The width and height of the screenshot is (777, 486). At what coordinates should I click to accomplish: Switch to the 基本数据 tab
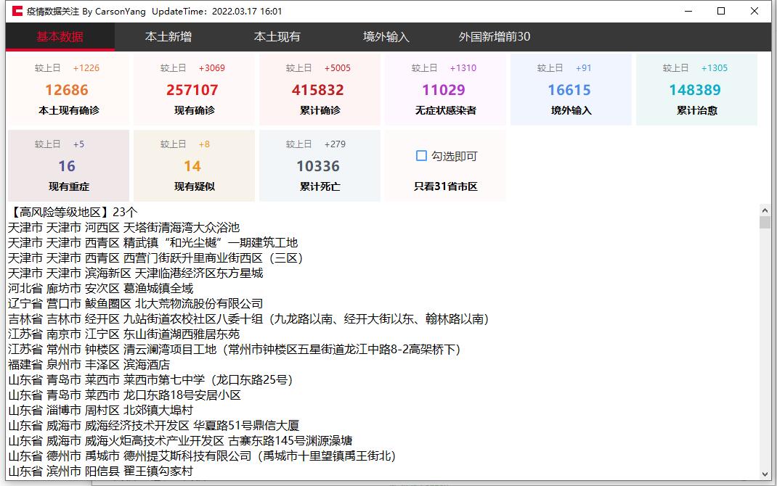coord(60,37)
